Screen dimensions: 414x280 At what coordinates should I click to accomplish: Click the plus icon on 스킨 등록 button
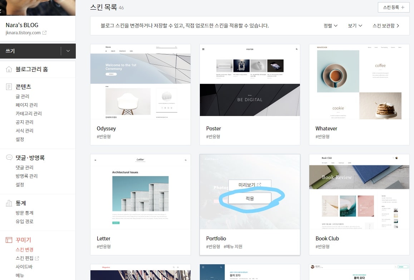(x=403, y=7)
